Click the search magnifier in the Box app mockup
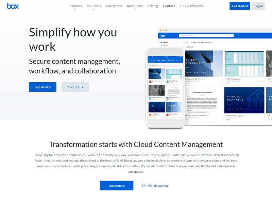 pos(232,35)
